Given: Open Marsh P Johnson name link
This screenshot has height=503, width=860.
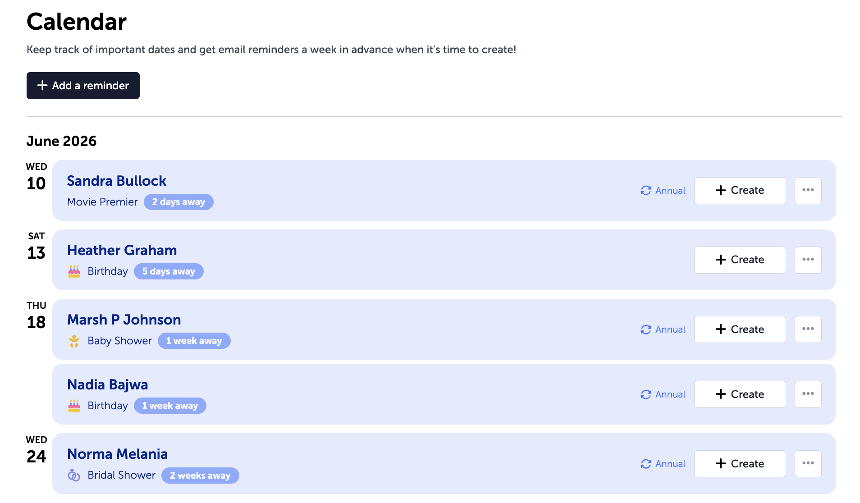Looking at the screenshot, I should click(124, 320).
